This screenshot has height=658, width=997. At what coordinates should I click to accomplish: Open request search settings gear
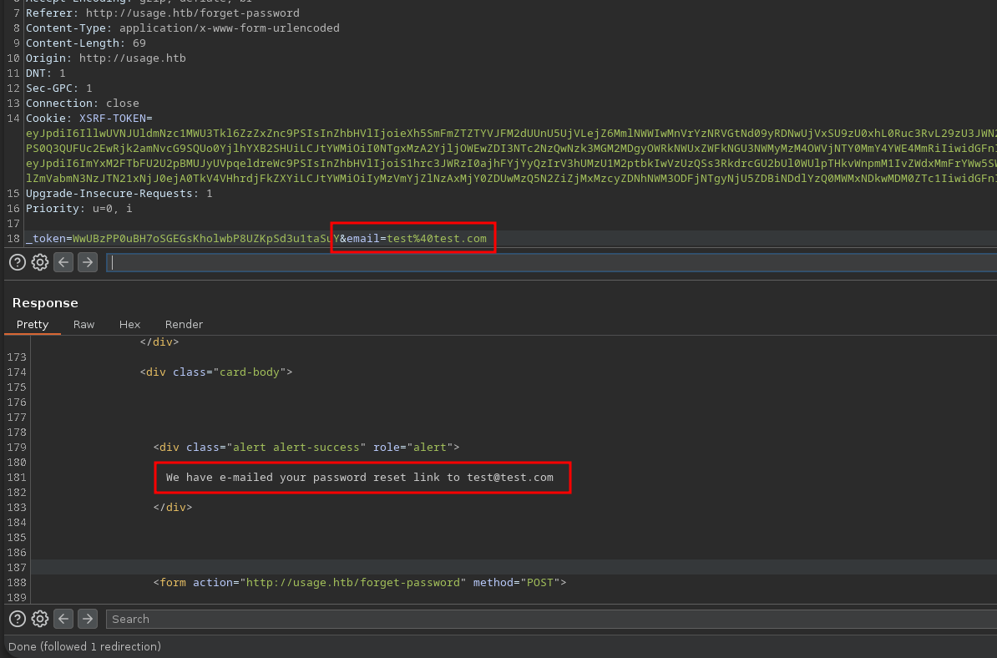(40, 262)
